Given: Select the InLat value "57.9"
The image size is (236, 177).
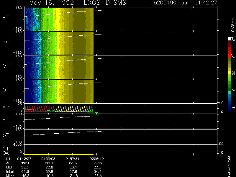Looking at the screenshot, I should click(73, 171).
